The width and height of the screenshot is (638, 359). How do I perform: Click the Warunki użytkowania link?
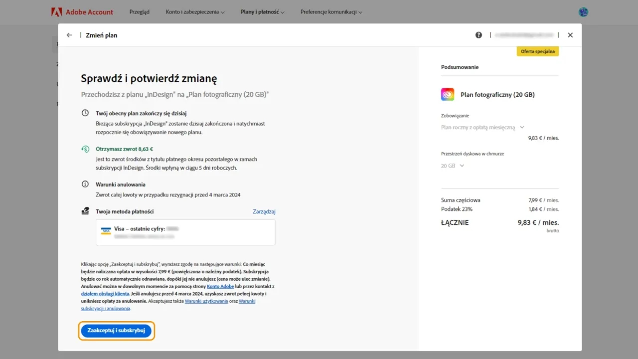[206, 301]
